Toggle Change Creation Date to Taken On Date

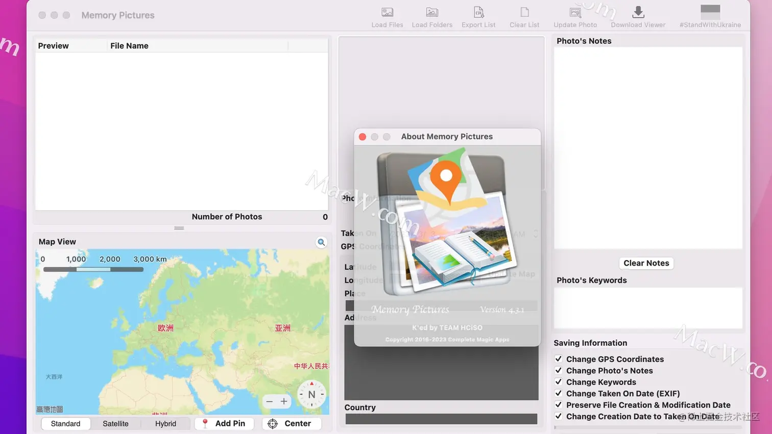pyautogui.click(x=559, y=416)
